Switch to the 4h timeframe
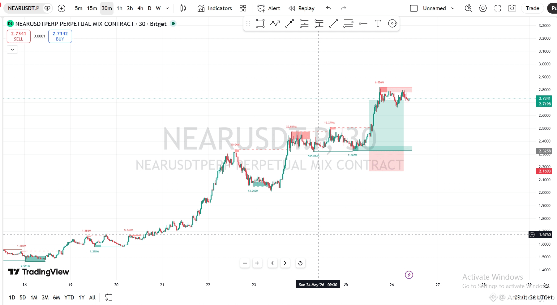This screenshot has height=305, width=557. (x=140, y=8)
